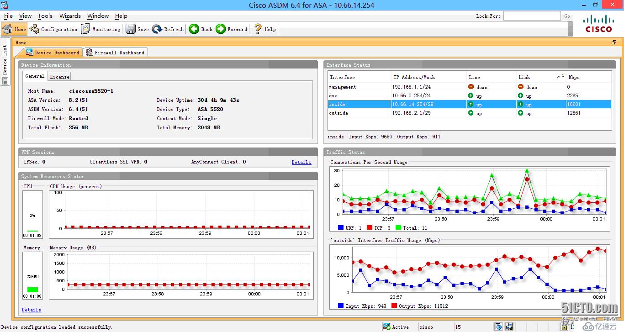Open the Tools menu
Image resolution: width=624 pixels, height=332 pixels.
point(45,16)
